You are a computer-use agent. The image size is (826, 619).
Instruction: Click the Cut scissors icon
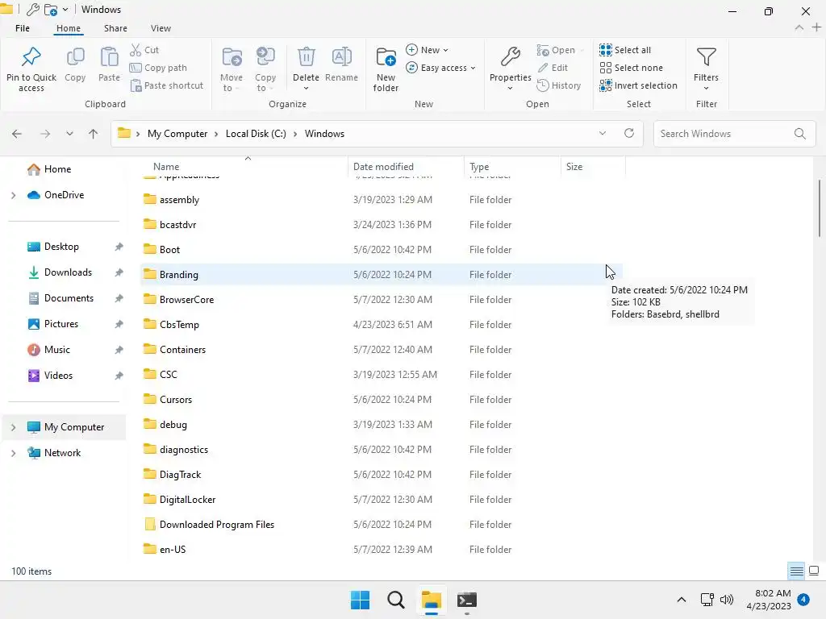tap(136, 49)
